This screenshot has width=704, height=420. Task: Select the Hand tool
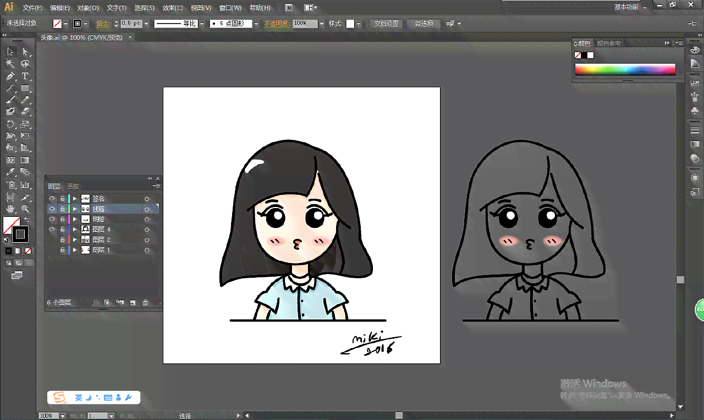coord(10,209)
